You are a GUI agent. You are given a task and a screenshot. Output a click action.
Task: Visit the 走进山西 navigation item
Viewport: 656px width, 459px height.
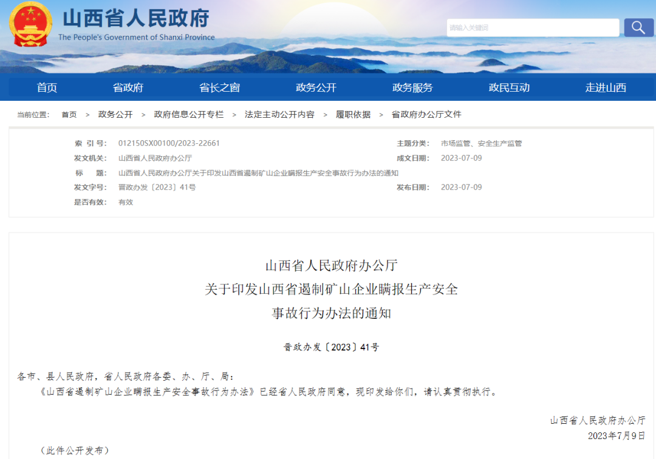pyautogui.click(x=606, y=87)
